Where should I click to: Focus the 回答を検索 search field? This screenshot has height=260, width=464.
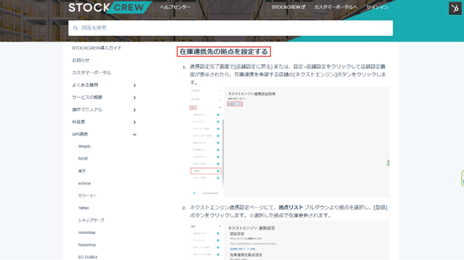point(231,28)
